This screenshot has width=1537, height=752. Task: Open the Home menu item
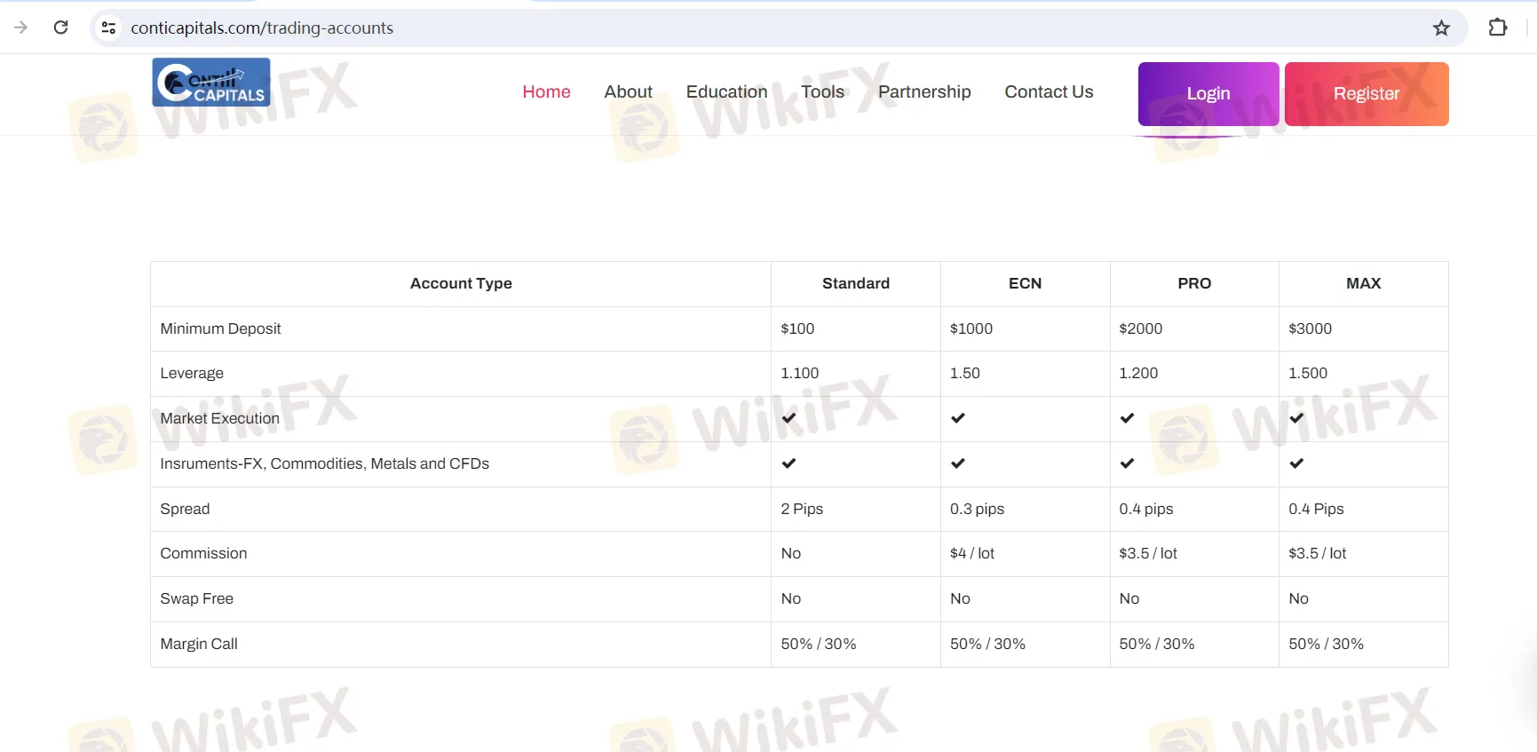click(546, 92)
